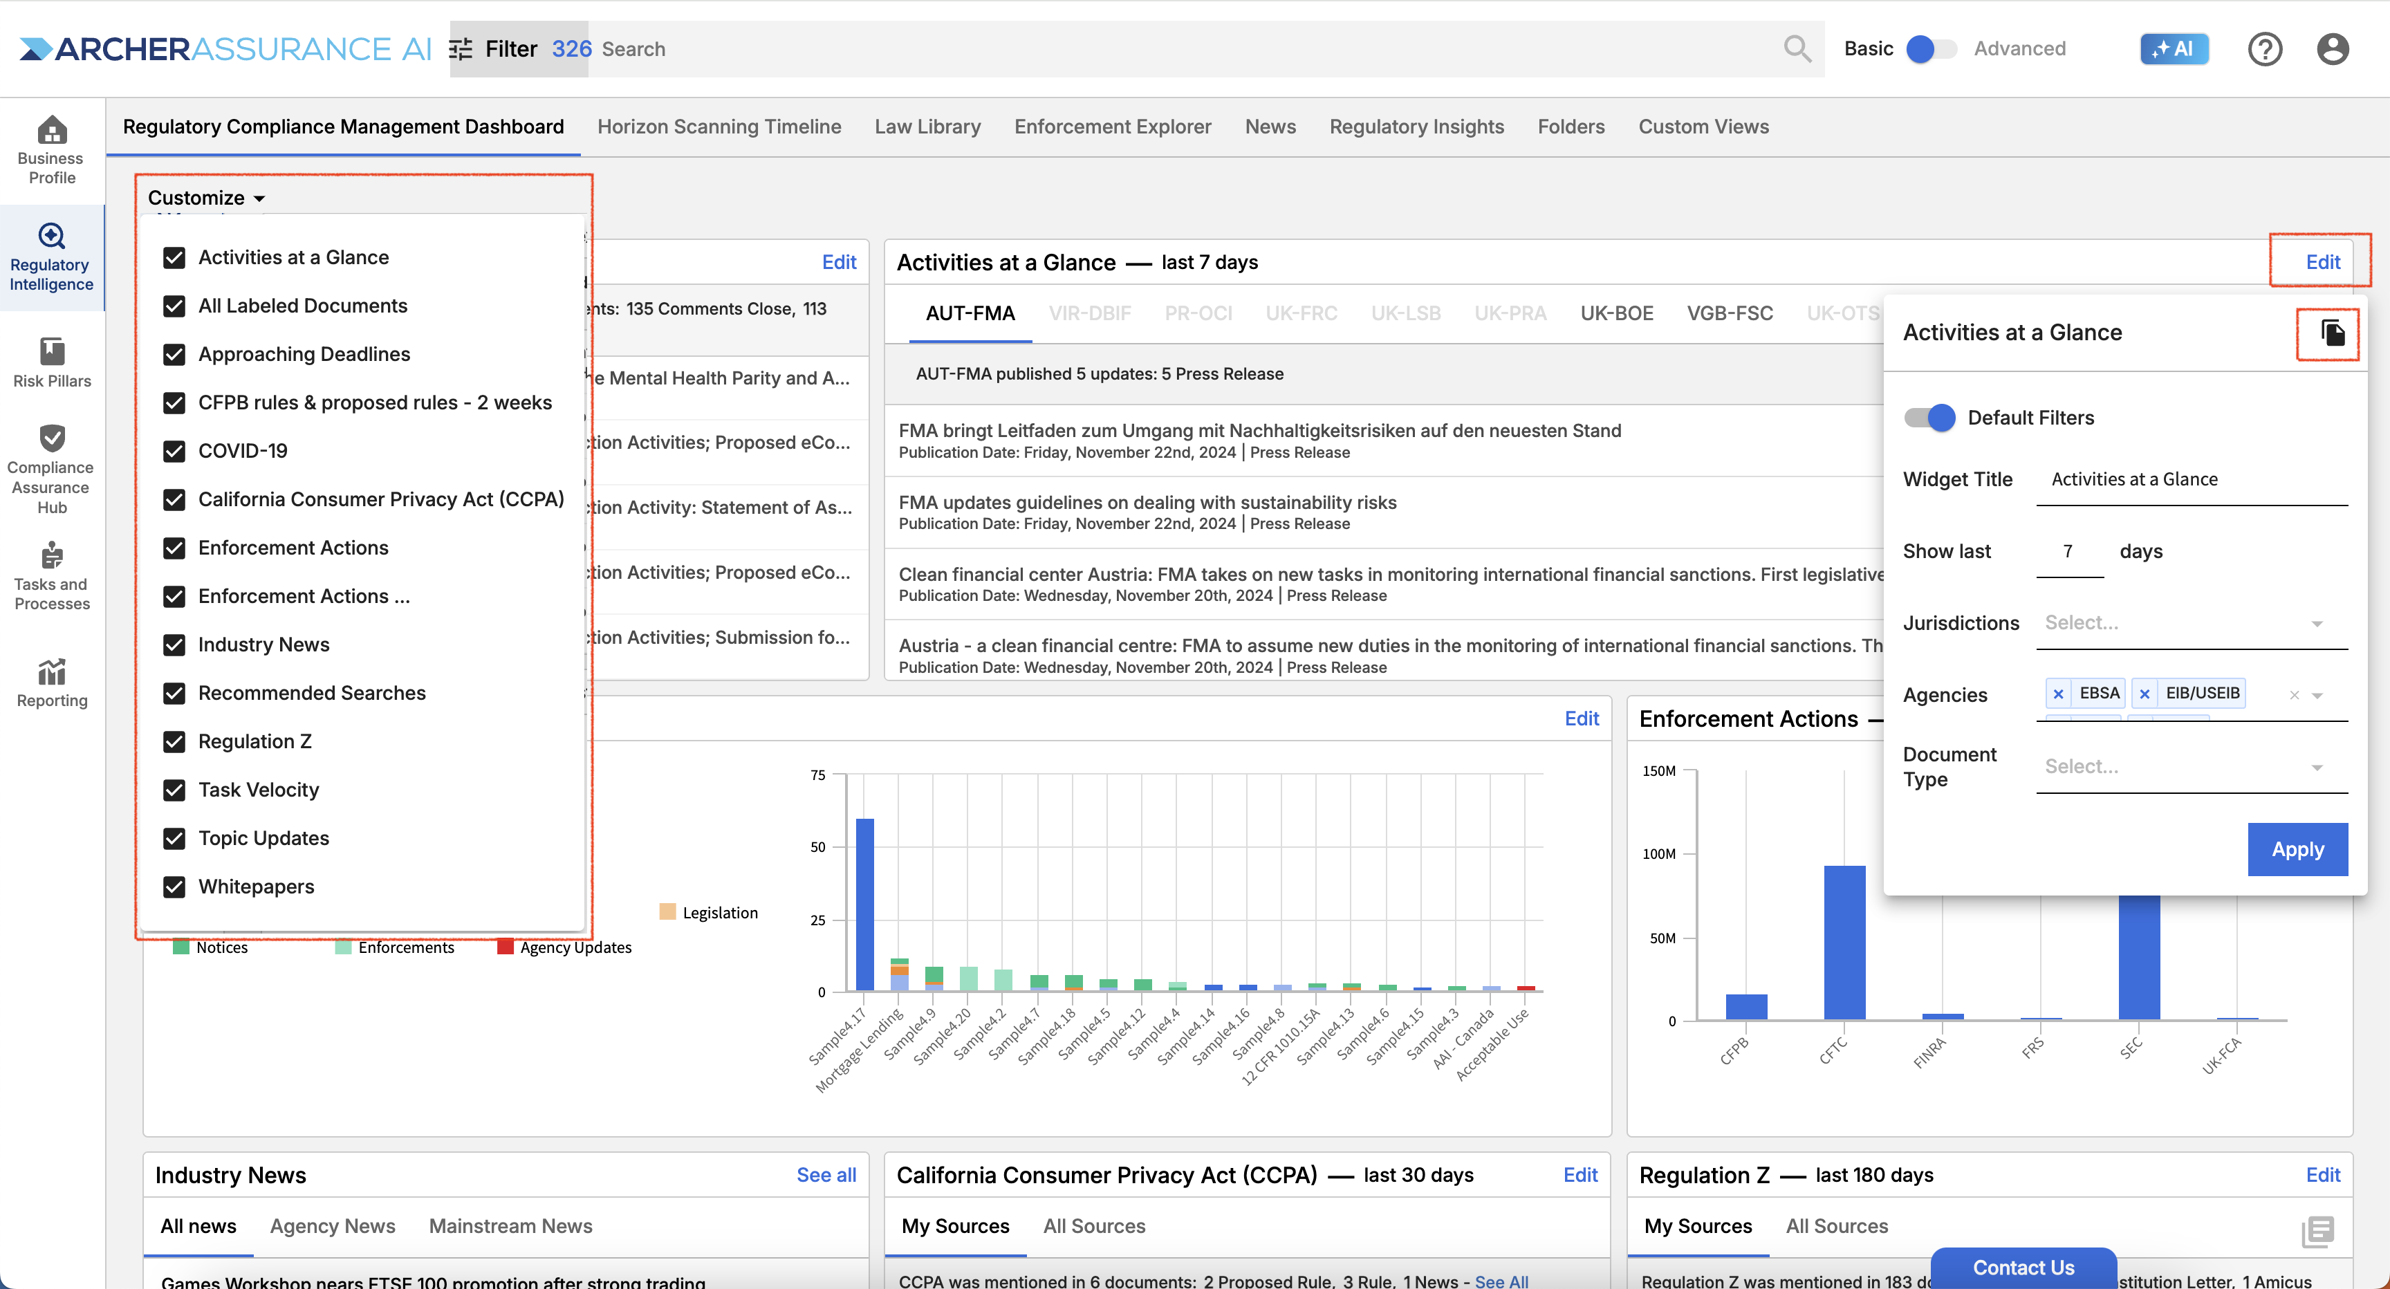Uncheck Recommended Searches checkbox
This screenshot has width=2390, height=1289.
point(174,693)
